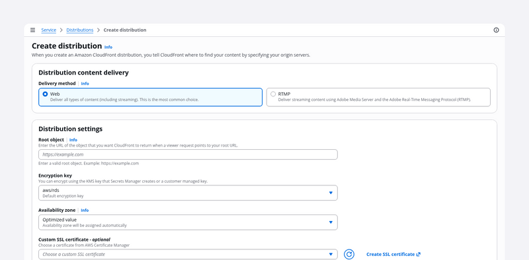Focus the Root object URL input field
This screenshot has height=260, width=529.
coord(188,154)
